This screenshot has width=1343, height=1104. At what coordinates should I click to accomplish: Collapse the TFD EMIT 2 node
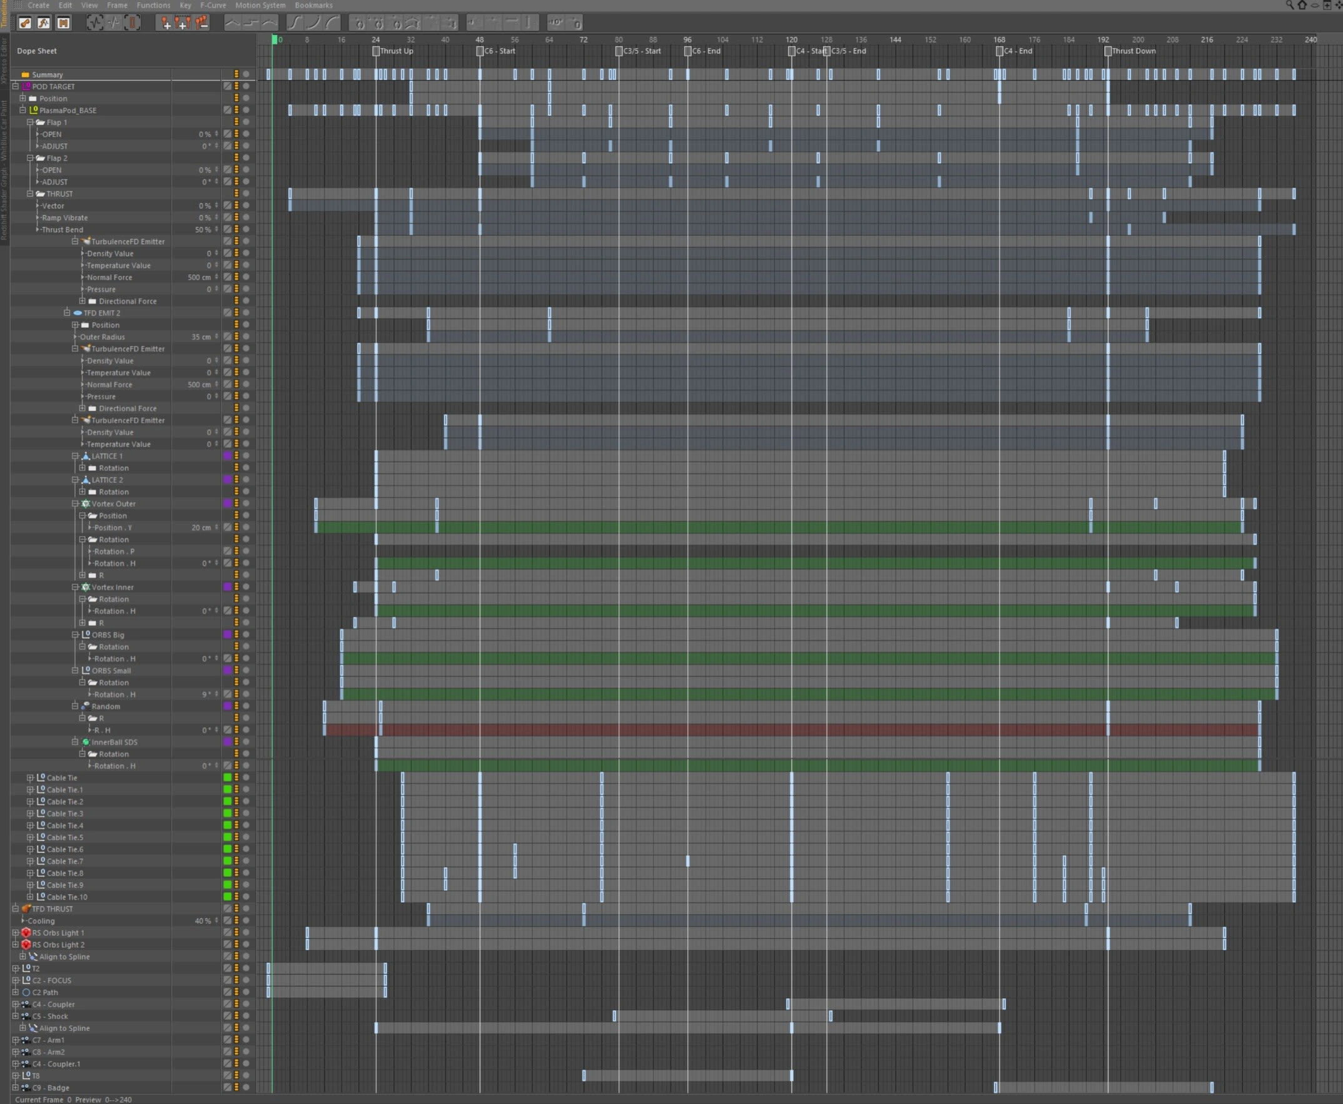(x=68, y=313)
